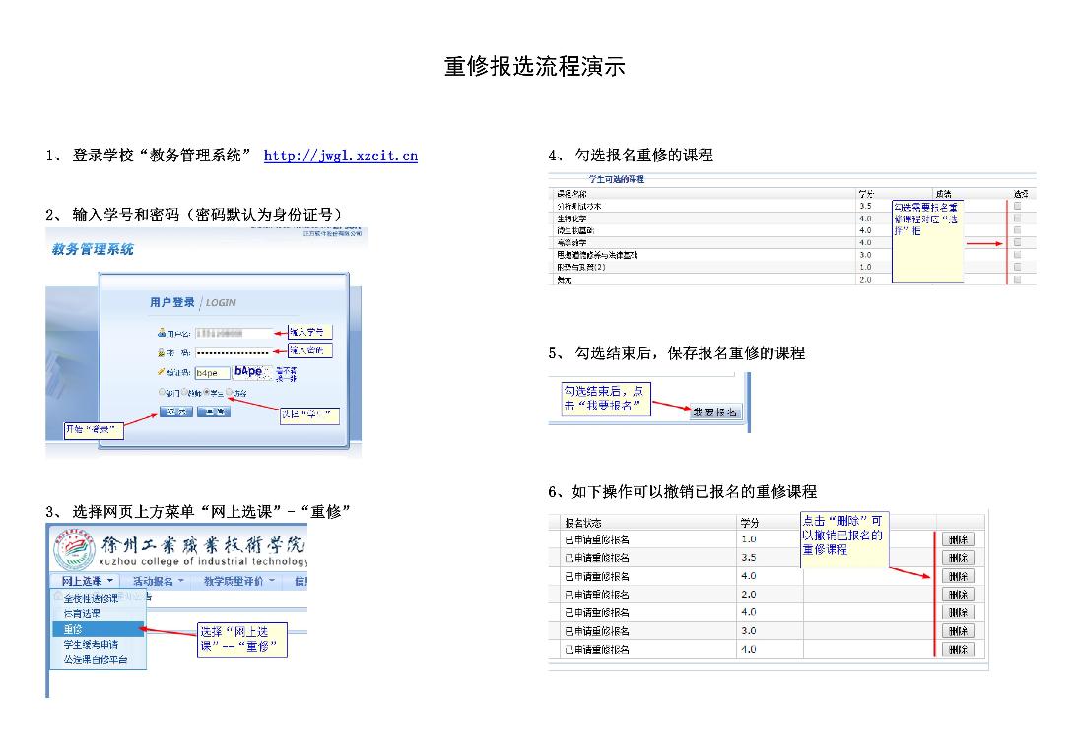The image size is (1070, 756).
Task: Click the 学生可选的课程 table heading
Action: [x=616, y=179]
